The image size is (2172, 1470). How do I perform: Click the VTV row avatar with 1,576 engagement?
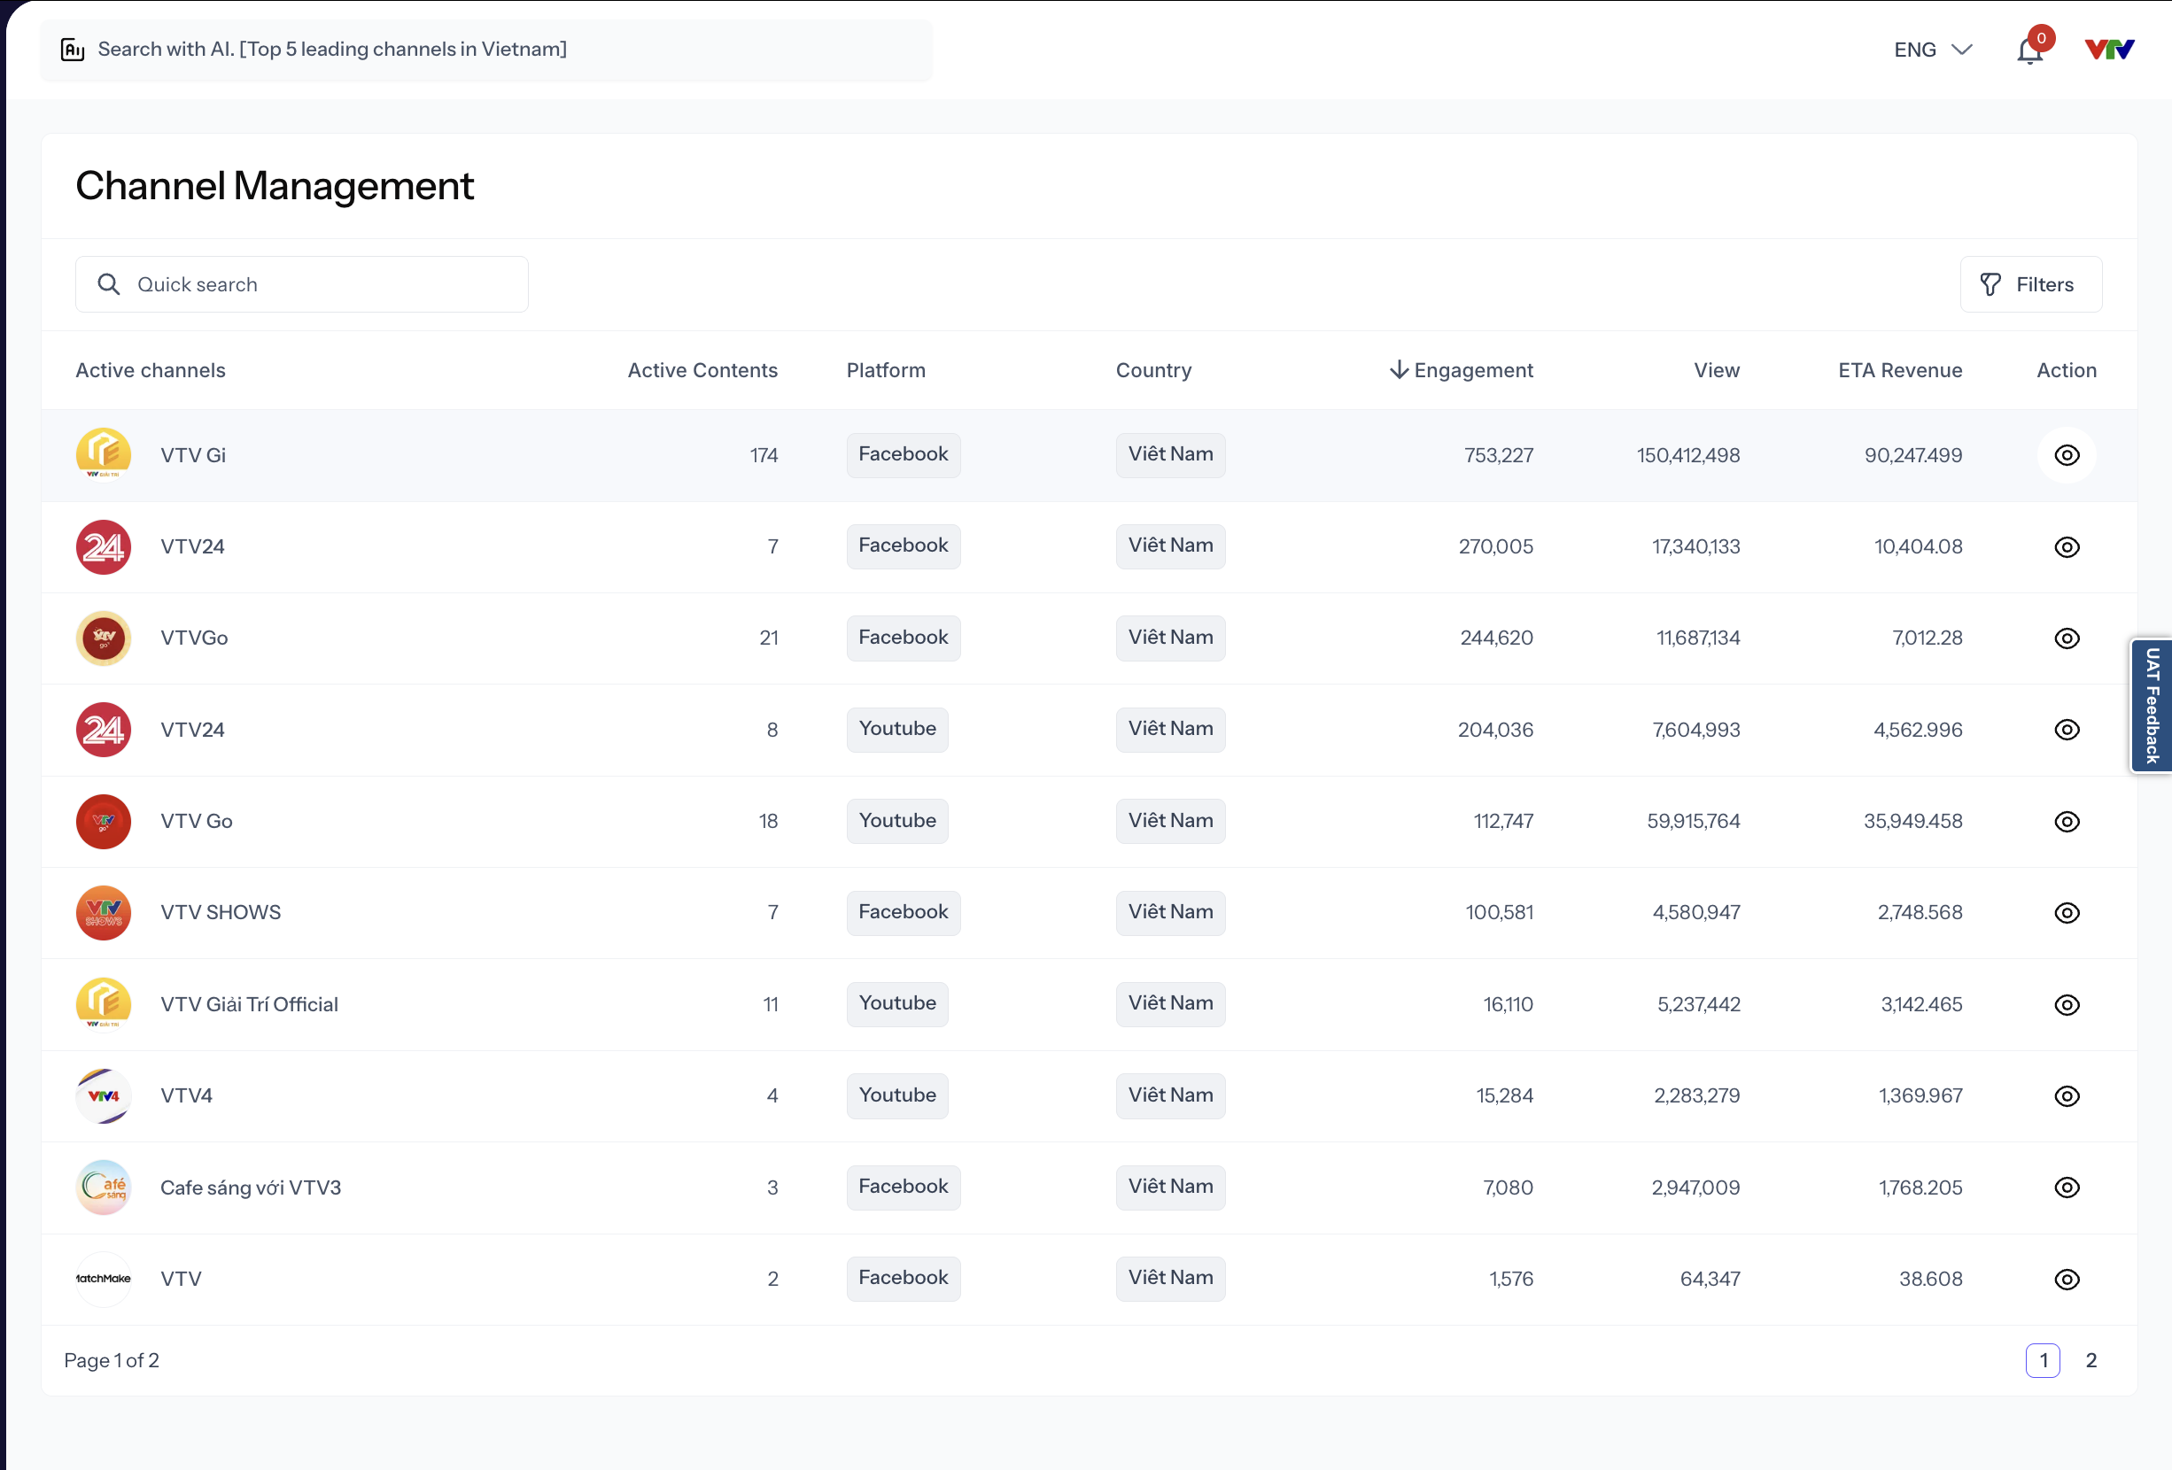click(x=103, y=1279)
